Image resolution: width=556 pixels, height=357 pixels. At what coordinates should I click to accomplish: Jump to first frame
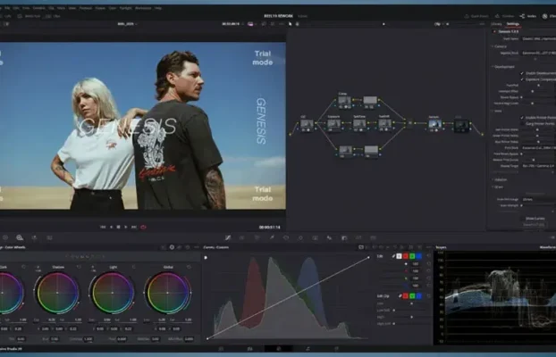(103, 227)
